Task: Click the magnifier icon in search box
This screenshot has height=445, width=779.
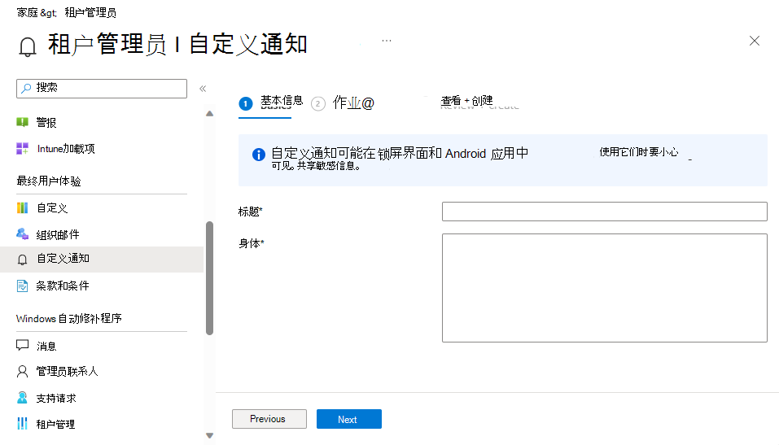Action: point(26,89)
